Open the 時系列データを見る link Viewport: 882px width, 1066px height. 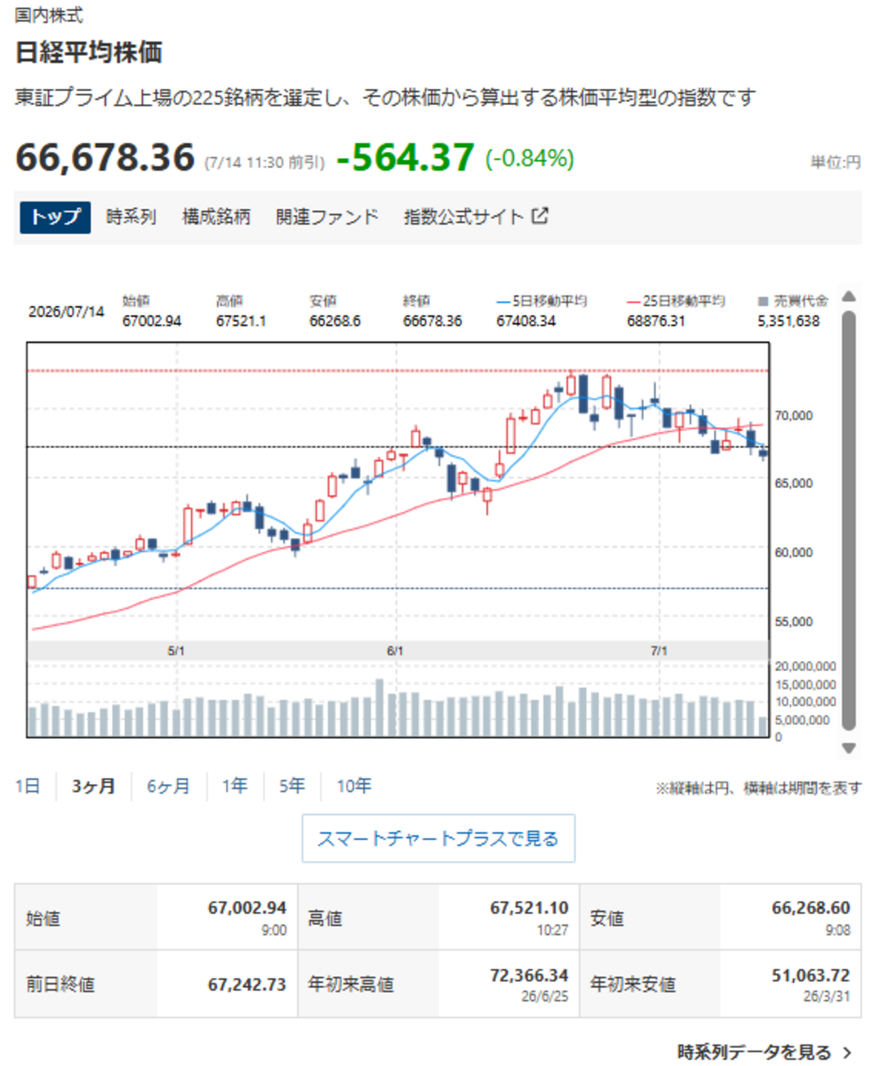pos(754,1052)
